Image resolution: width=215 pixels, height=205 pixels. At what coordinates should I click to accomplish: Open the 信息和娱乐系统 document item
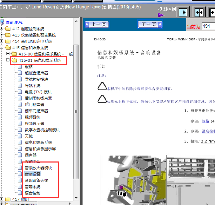pyautogui.click(x=38, y=143)
